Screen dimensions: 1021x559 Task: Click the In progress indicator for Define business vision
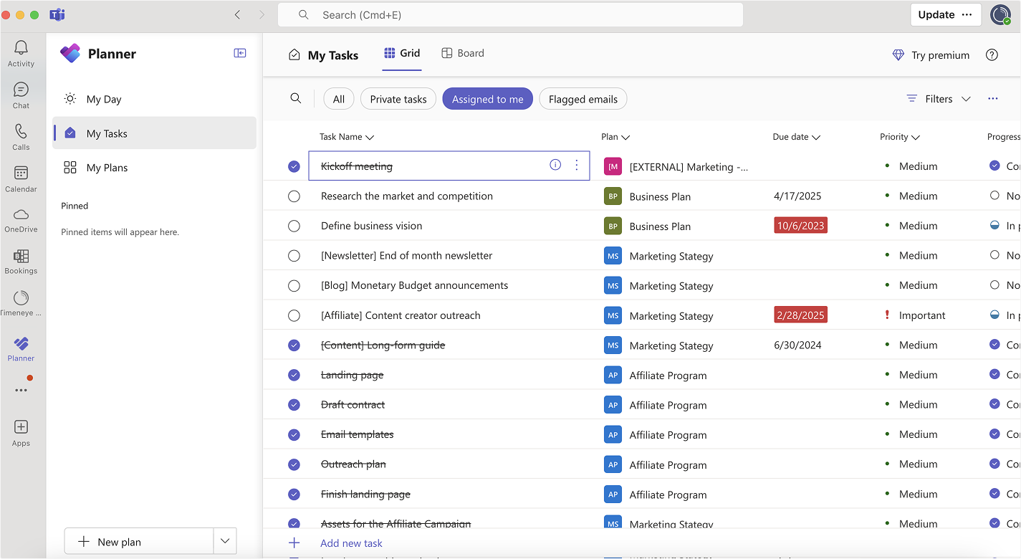click(x=996, y=225)
